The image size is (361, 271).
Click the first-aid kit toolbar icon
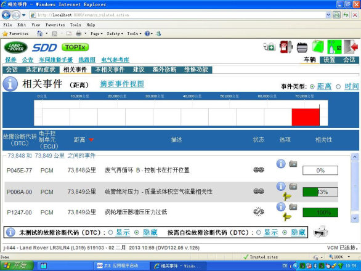[x=270, y=47]
